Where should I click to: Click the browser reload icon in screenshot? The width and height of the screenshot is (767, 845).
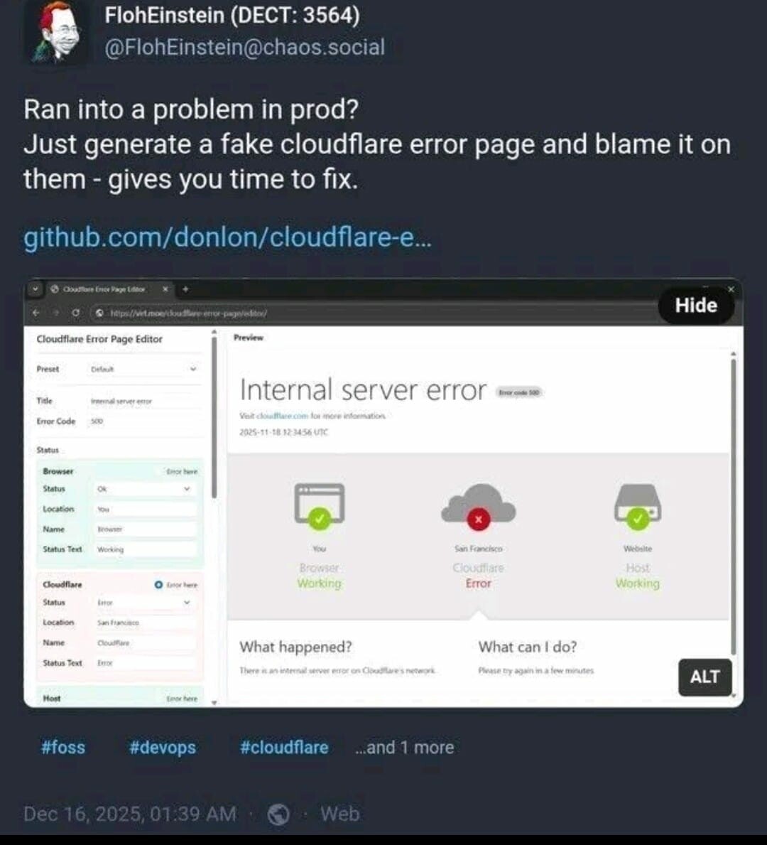coord(75,313)
